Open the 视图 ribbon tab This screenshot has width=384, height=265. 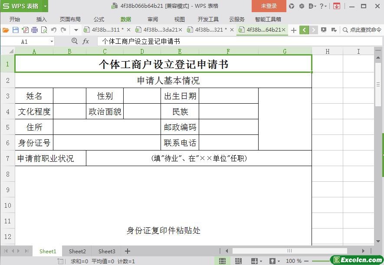coord(179,20)
